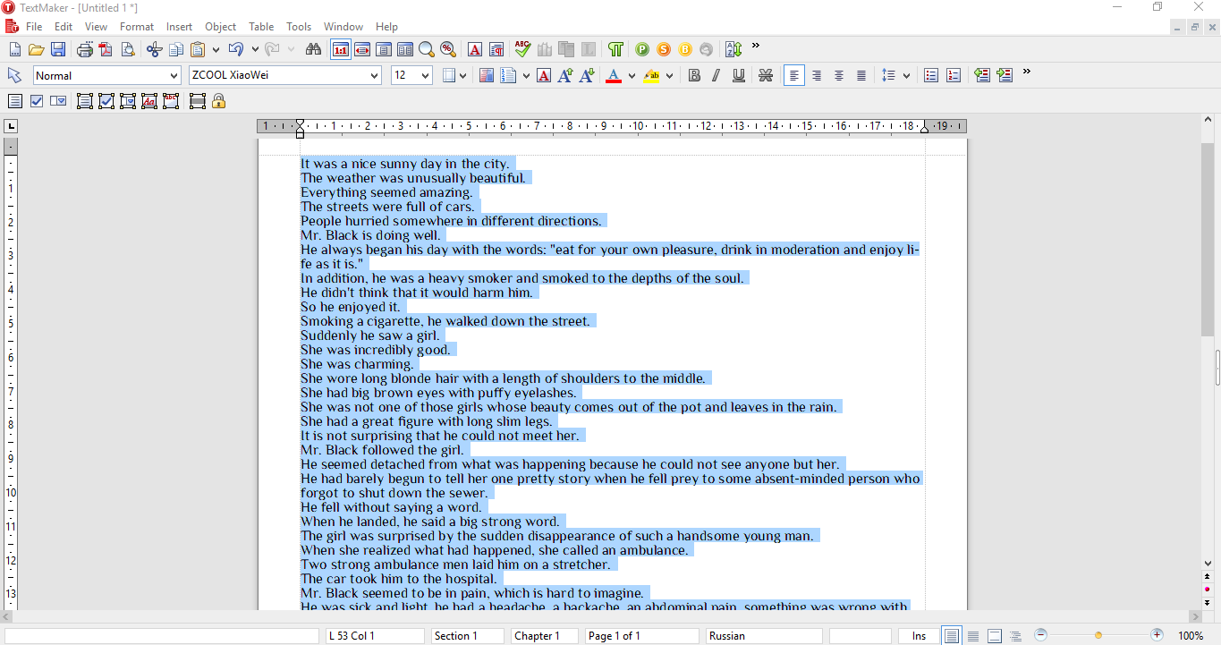The image size is (1221, 645).
Task: Click the zoom slider in status bar
Action: (x=1098, y=636)
